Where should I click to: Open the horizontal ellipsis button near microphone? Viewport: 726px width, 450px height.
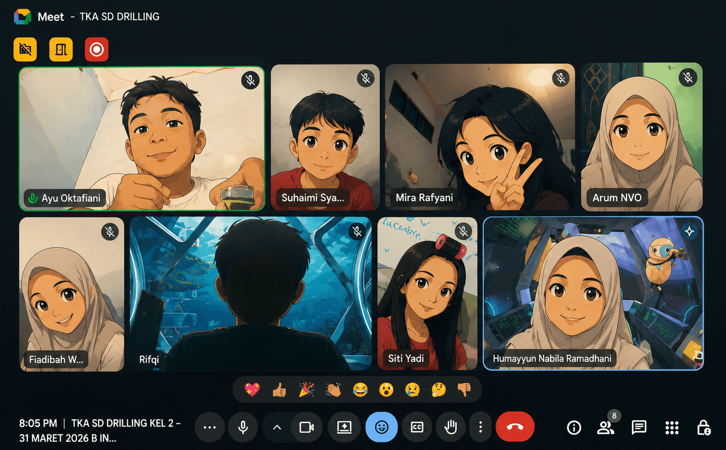click(210, 427)
